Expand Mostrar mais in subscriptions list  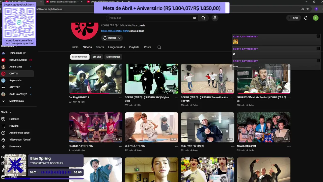[16, 101]
